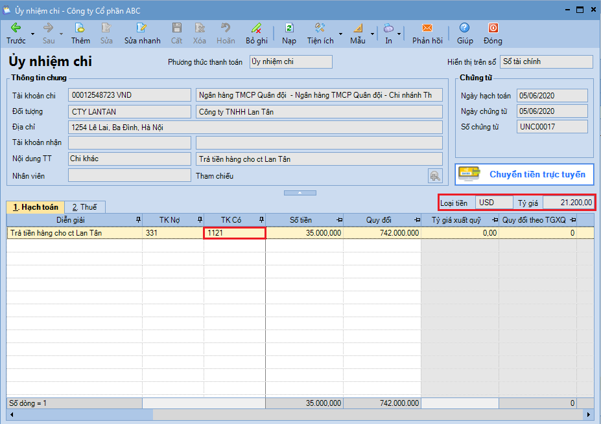Image resolution: width=601 pixels, height=424 pixels.
Task: Open Giúp help icon
Action: coord(465,33)
